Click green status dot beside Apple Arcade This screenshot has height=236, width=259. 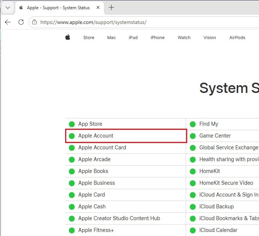click(x=72, y=160)
